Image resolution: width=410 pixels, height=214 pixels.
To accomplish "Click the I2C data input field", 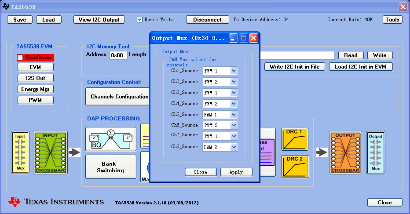I will [297, 55].
